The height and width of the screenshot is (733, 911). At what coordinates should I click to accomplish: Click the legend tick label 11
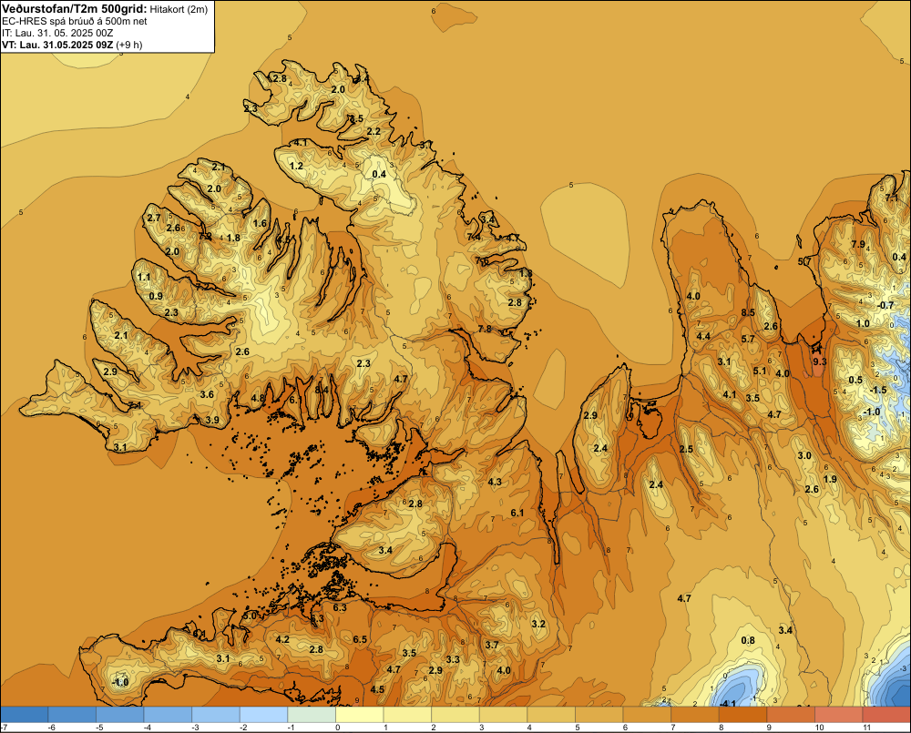click(866, 728)
